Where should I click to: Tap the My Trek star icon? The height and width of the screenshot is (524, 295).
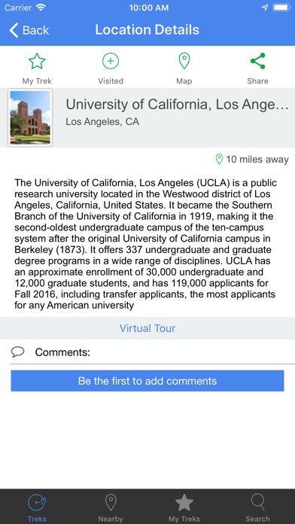coord(37,62)
